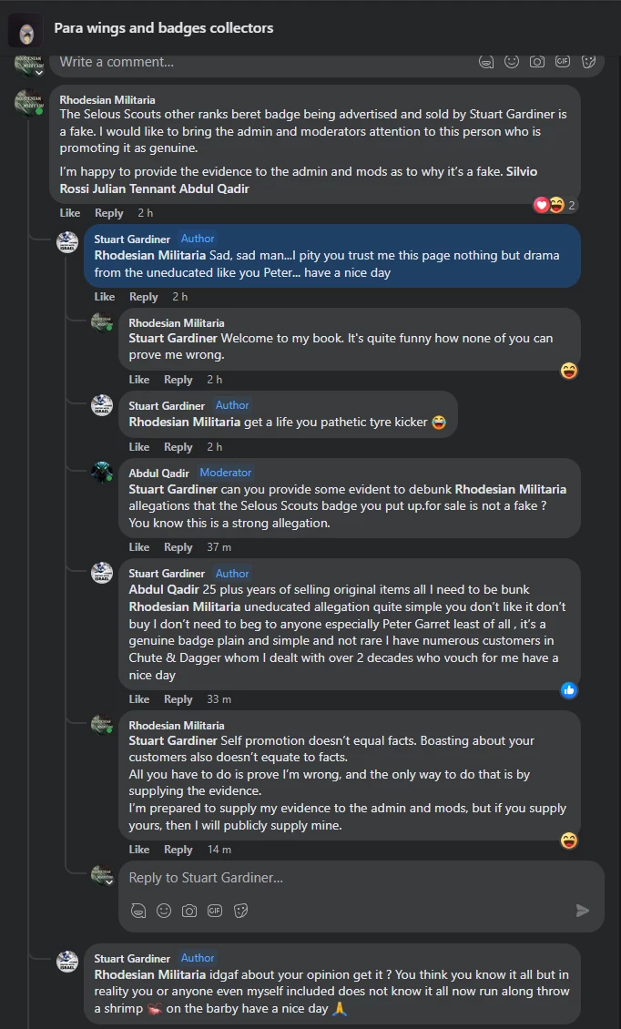Expand profile switcher beside the reply box avatar
Image resolution: width=621 pixels, height=1029 pixels.
(109, 882)
